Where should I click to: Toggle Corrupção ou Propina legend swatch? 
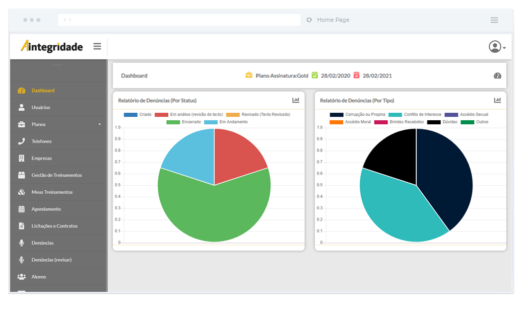coord(337,115)
